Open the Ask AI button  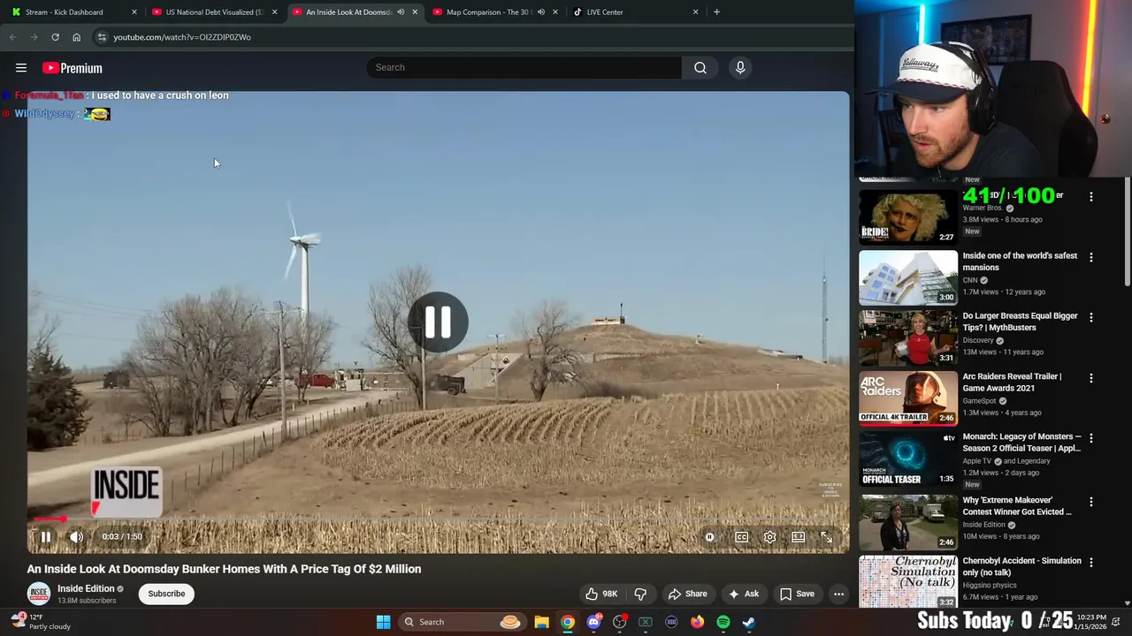744,594
